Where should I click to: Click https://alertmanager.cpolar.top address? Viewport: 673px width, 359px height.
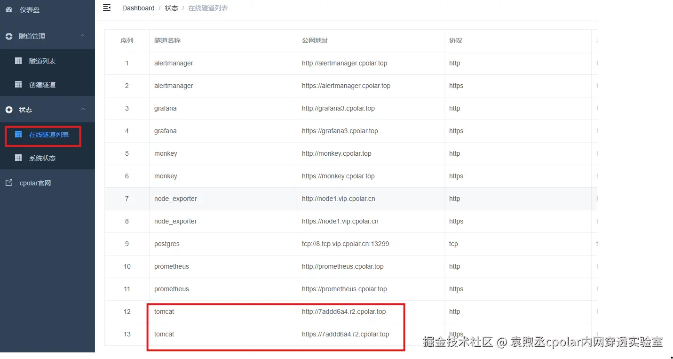click(x=346, y=86)
